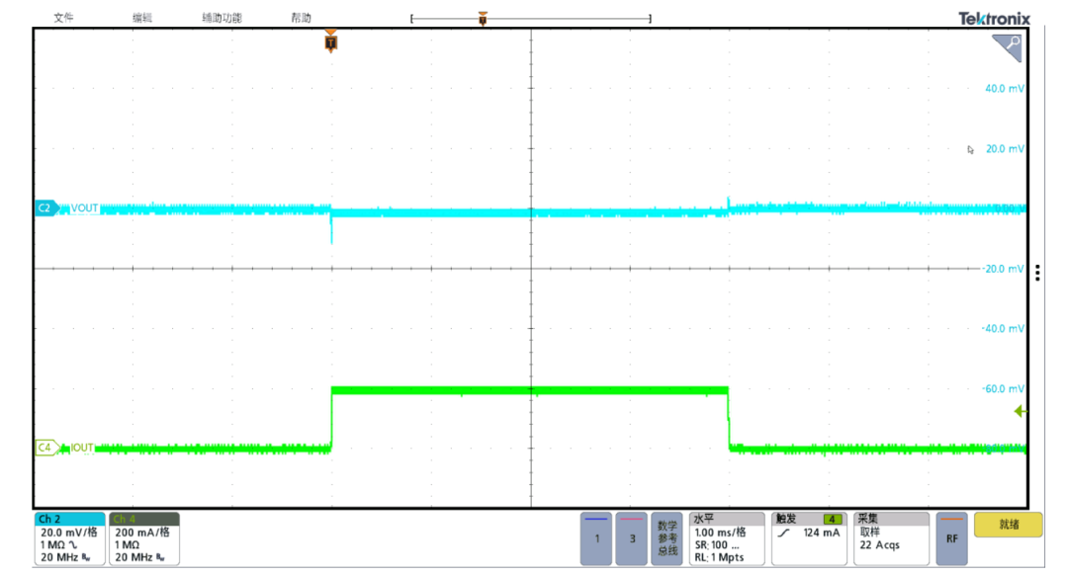1068x577 pixels.
Task: Open the 帮助 menu
Action: [x=301, y=18]
